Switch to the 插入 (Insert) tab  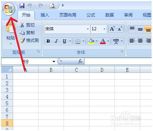tap(45, 15)
